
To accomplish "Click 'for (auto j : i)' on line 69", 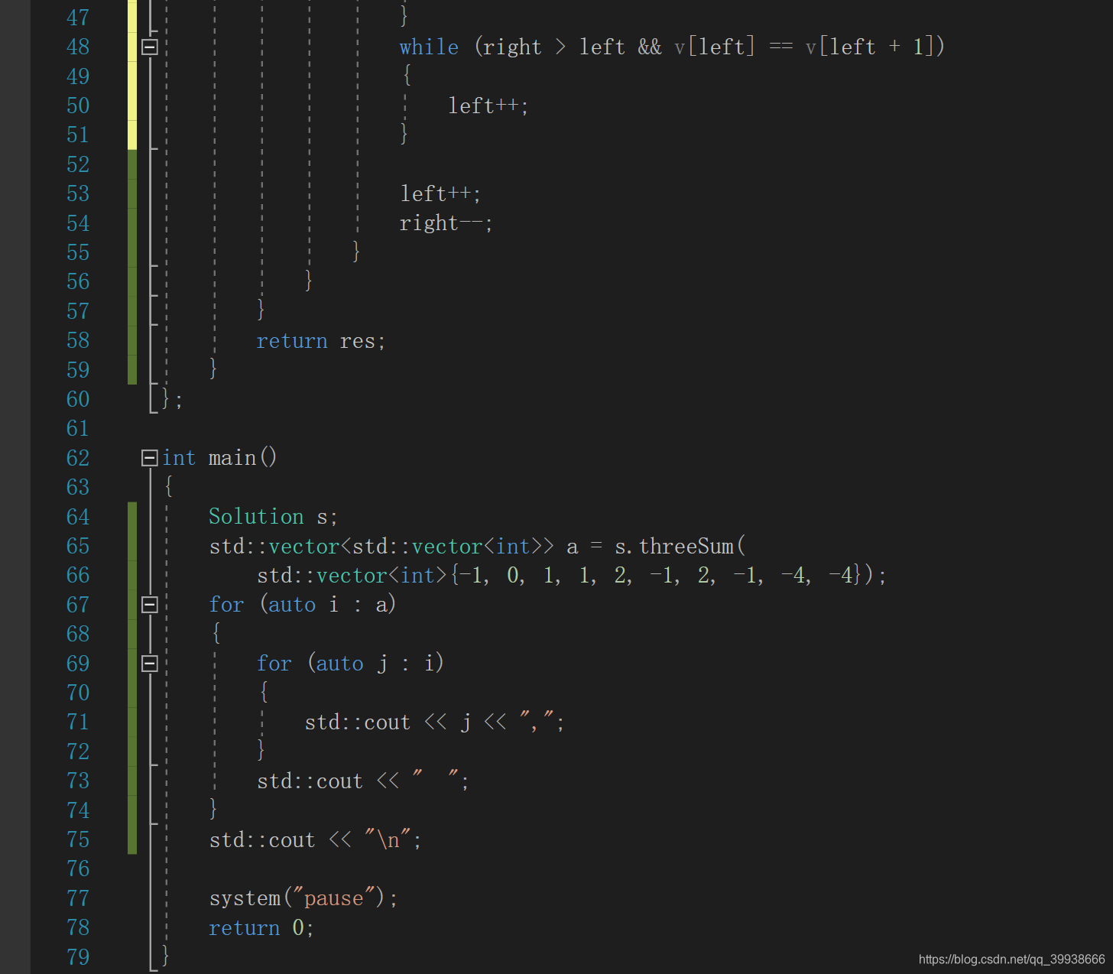I will click(x=350, y=664).
